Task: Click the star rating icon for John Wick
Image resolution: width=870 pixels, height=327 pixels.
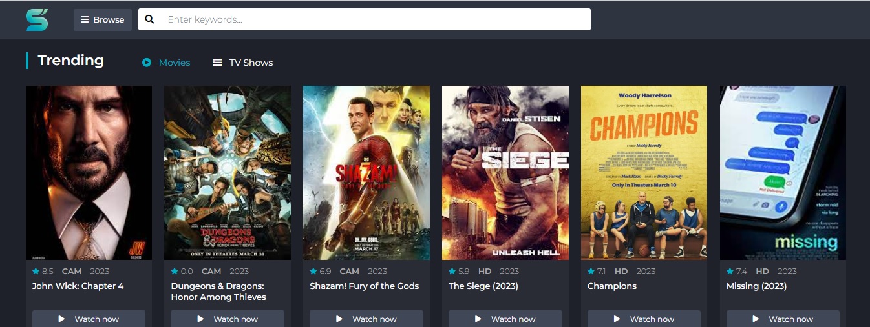Action: coord(36,271)
